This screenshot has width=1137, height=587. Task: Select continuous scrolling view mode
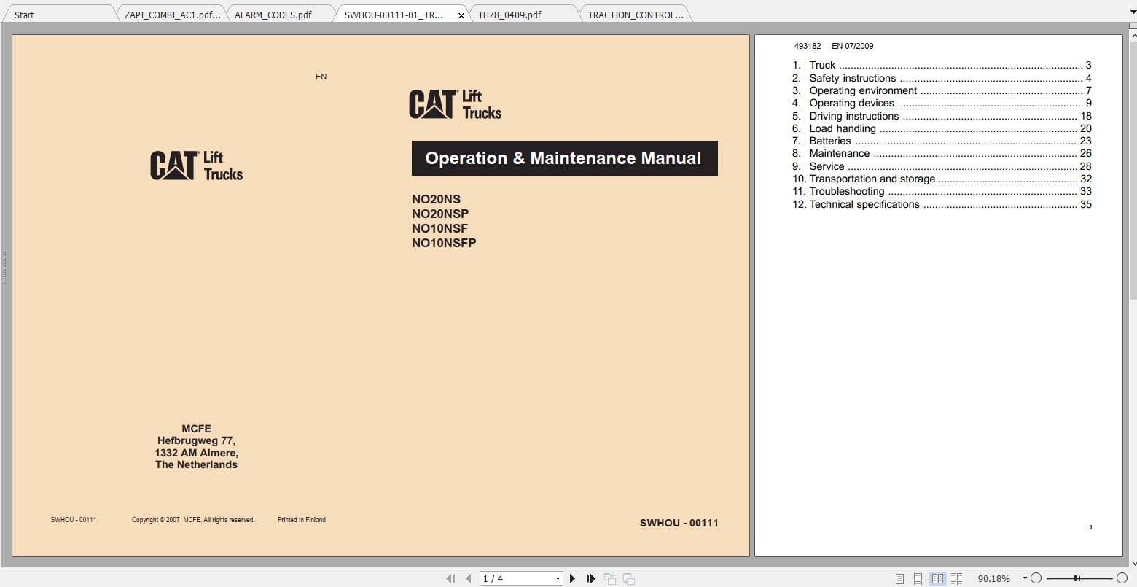[x=918, y=578]
